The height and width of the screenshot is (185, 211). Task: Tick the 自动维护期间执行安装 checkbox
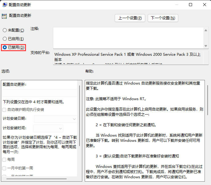tap(4, 110)
